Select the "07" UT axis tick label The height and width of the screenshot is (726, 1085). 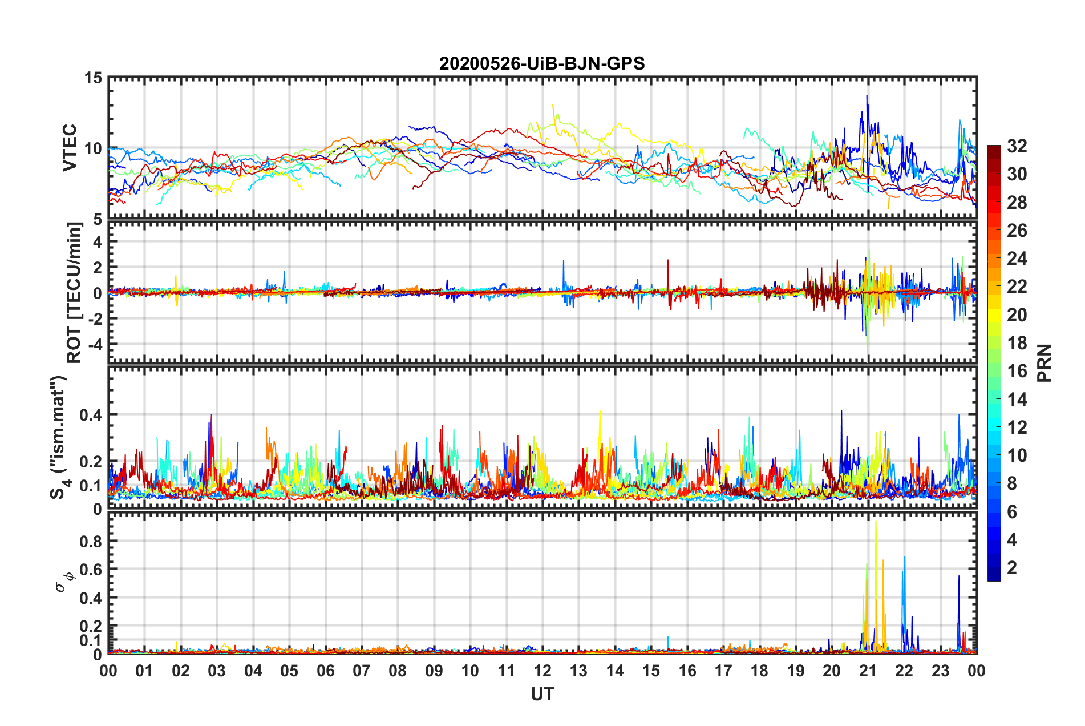362,671
